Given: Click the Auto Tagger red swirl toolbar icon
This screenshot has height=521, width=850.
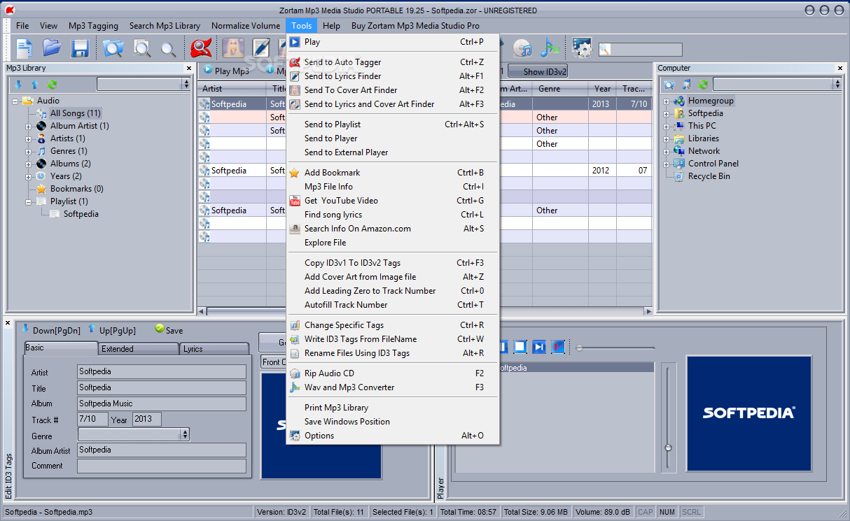Looking at the screenshot, I should point(201,48).
